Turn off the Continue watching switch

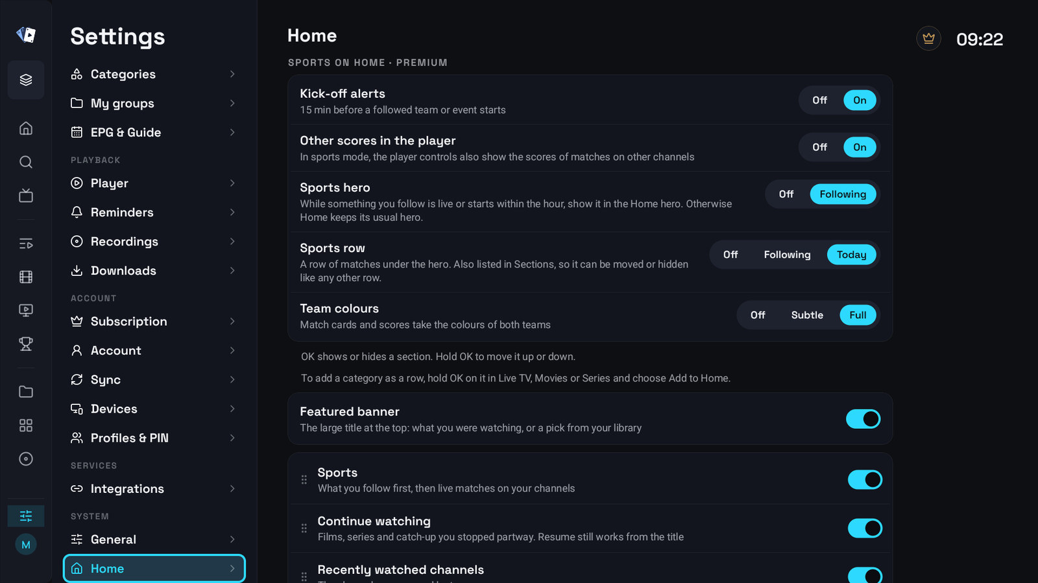[865, 529]
